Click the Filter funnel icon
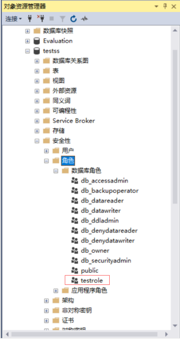180x339 pixels. coord(62,19)
